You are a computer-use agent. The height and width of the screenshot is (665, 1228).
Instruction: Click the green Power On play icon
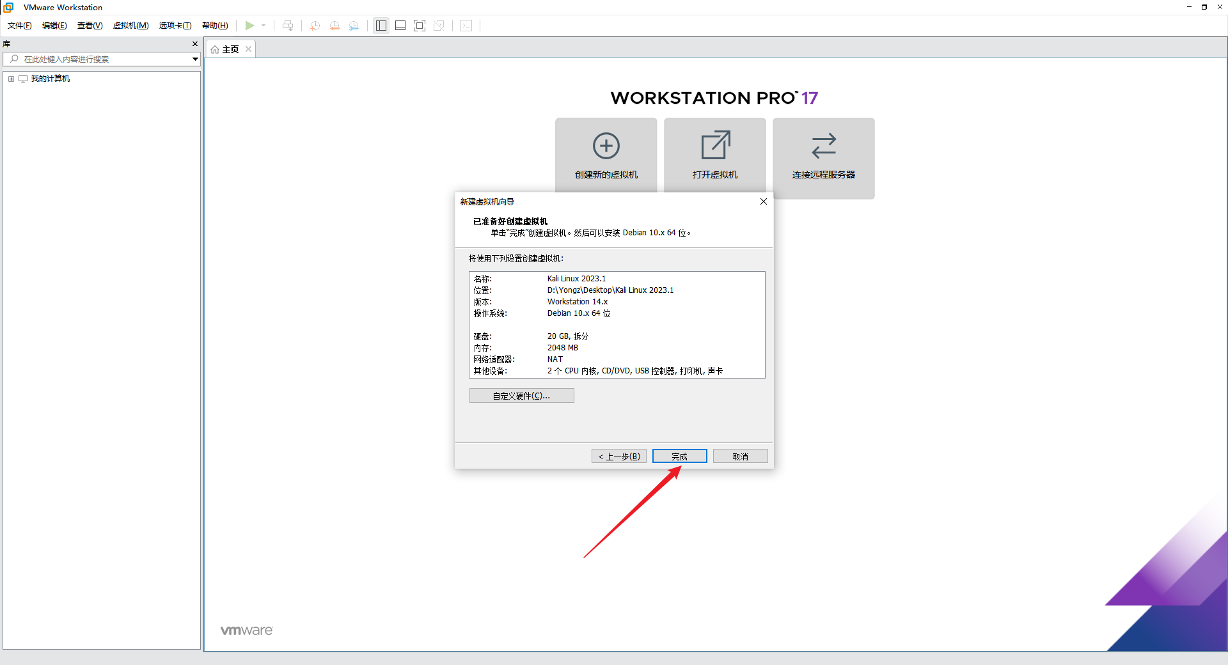(249, 26)
